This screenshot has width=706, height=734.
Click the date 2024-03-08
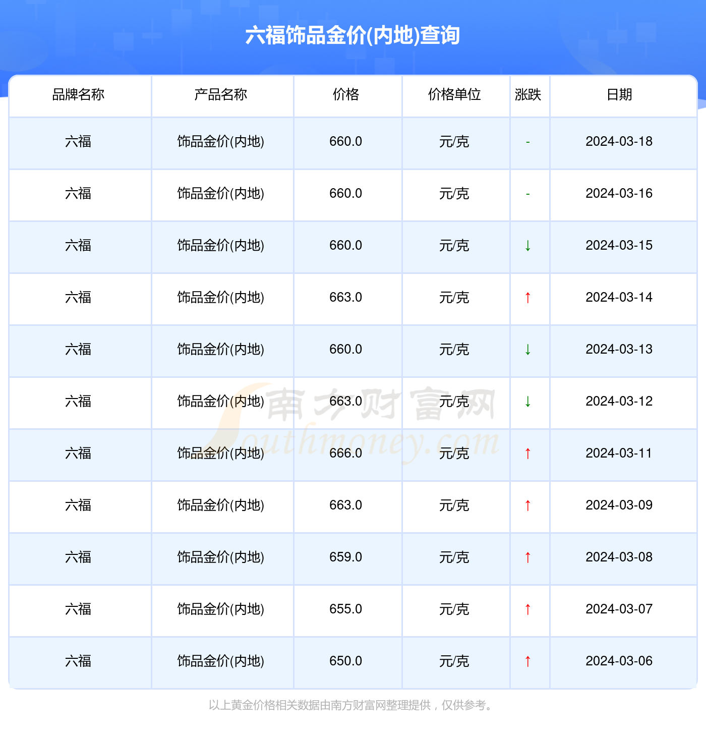pyautogui.click(x=619, y=557)
